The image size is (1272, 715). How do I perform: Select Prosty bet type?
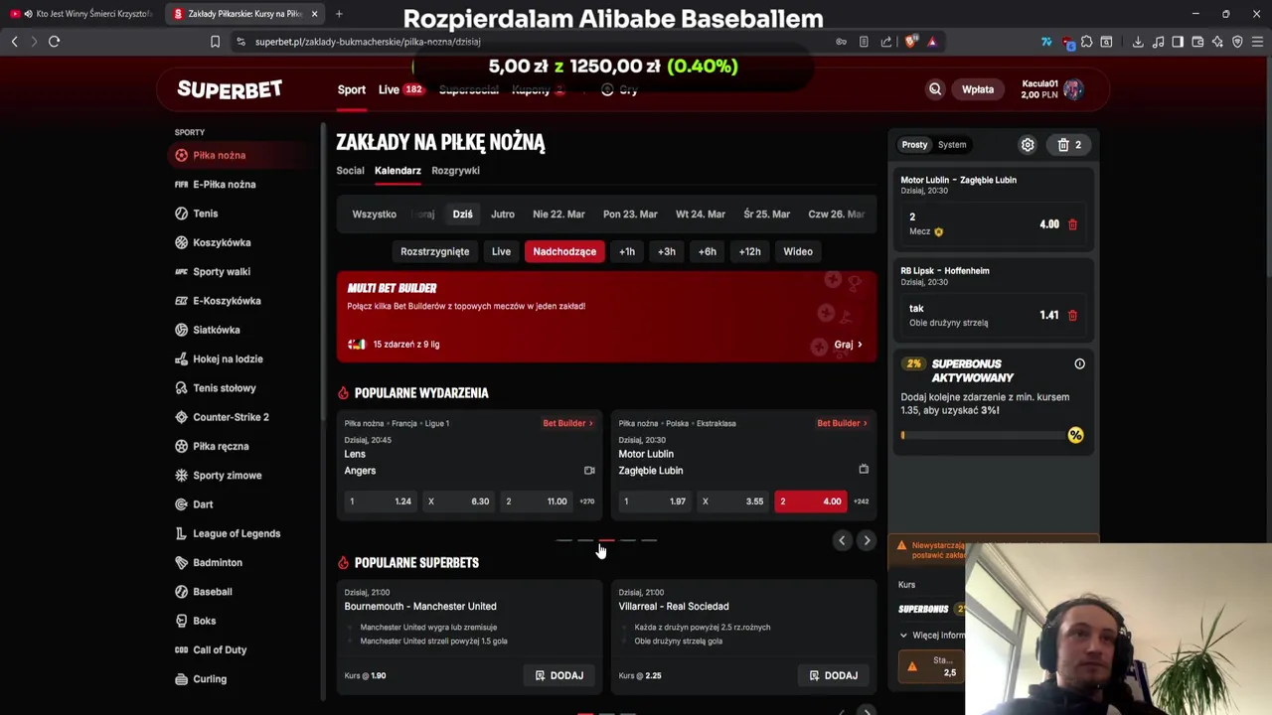click(914, 145)
